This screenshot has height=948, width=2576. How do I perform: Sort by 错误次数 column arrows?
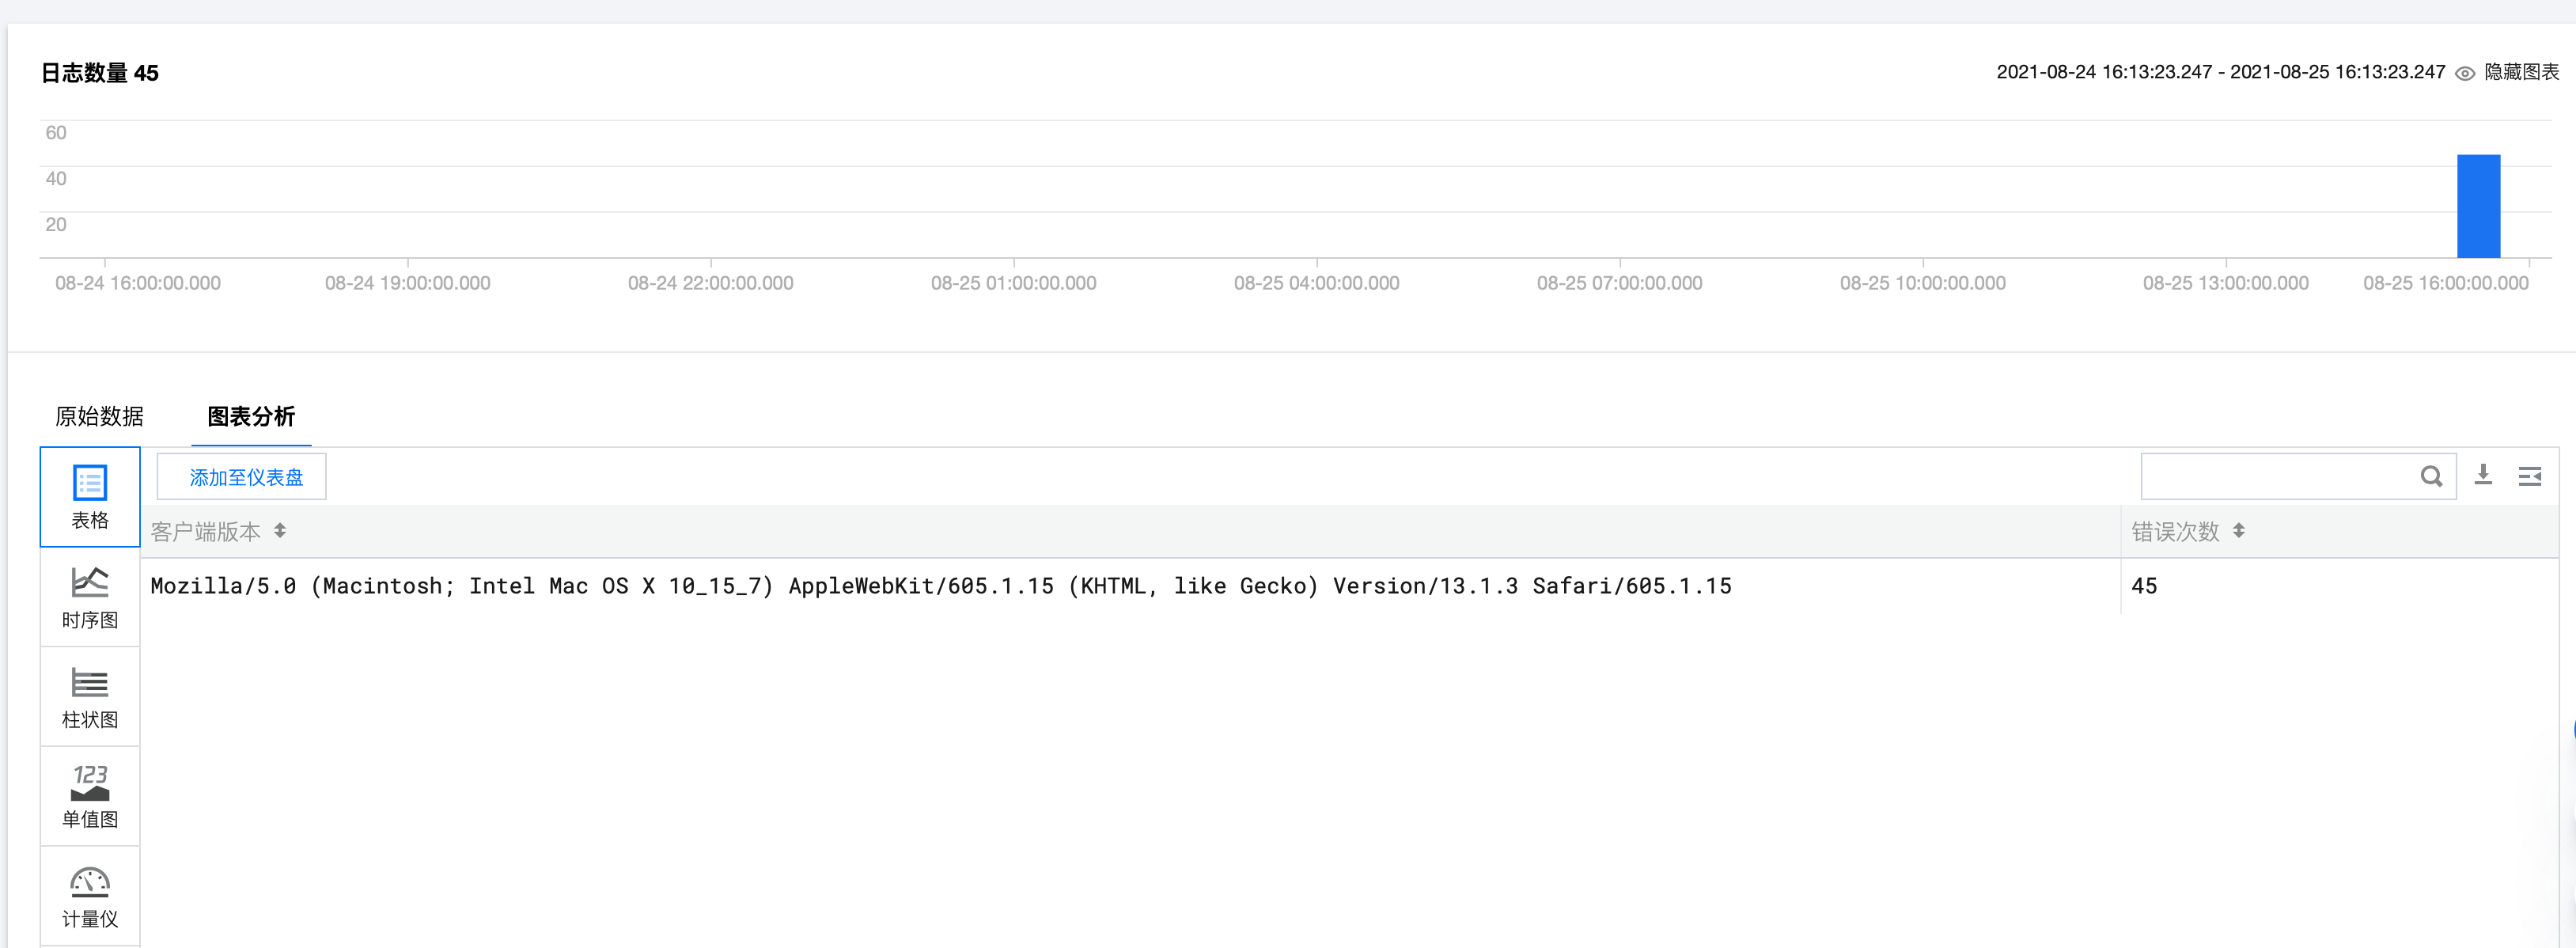click(2238, 531)
